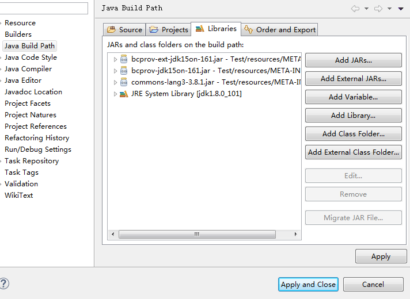Screen dimensions: 410x299
Task: Click the Add External JARs... button
Action: (353, 79)
